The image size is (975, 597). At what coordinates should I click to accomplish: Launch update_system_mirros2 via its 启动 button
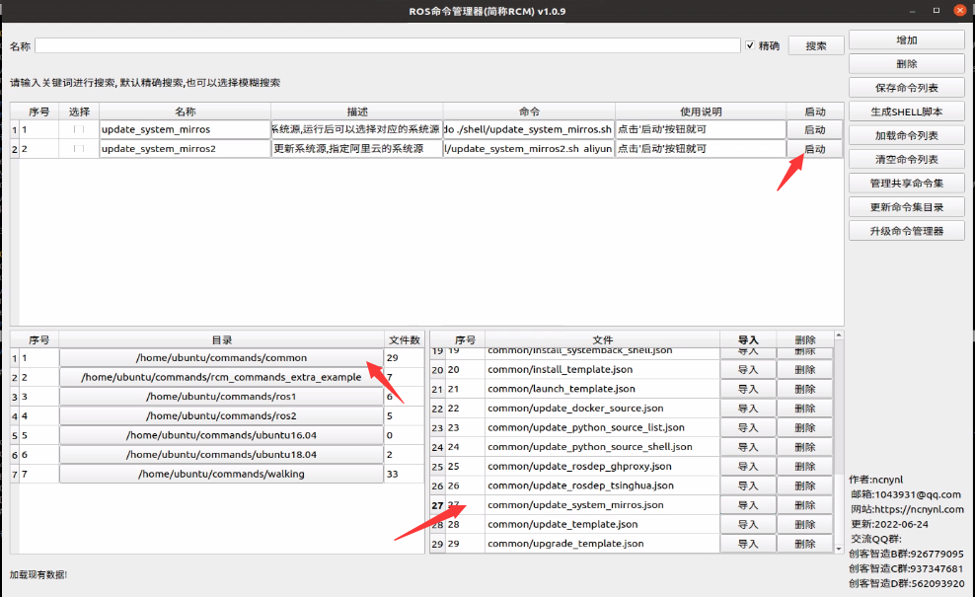pyautogui.click(x=814, y=149)
